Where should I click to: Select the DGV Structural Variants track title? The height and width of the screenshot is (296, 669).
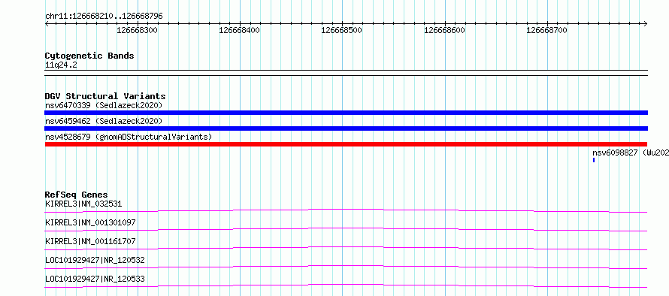tap(105, 96)
